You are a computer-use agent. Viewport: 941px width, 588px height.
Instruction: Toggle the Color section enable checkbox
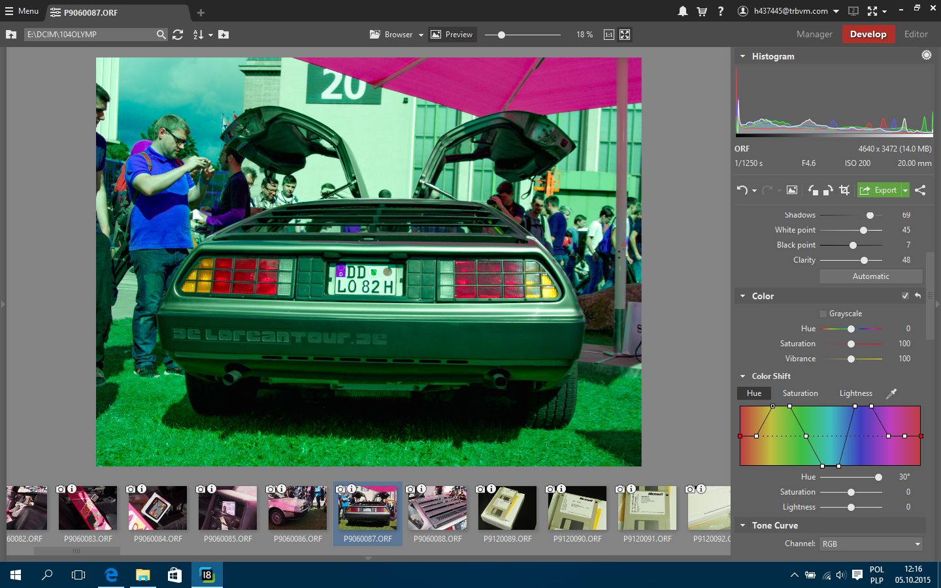(x=905, y=296)
